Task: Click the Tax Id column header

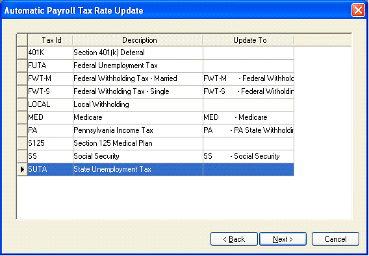Action: click(51, 40)
